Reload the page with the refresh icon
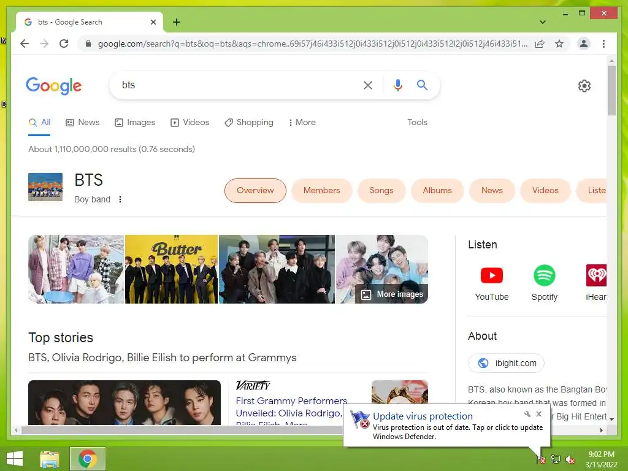Image resolution: width=628 pixels, height=471 pixels. pyautogui.click(x=64, y=44)
